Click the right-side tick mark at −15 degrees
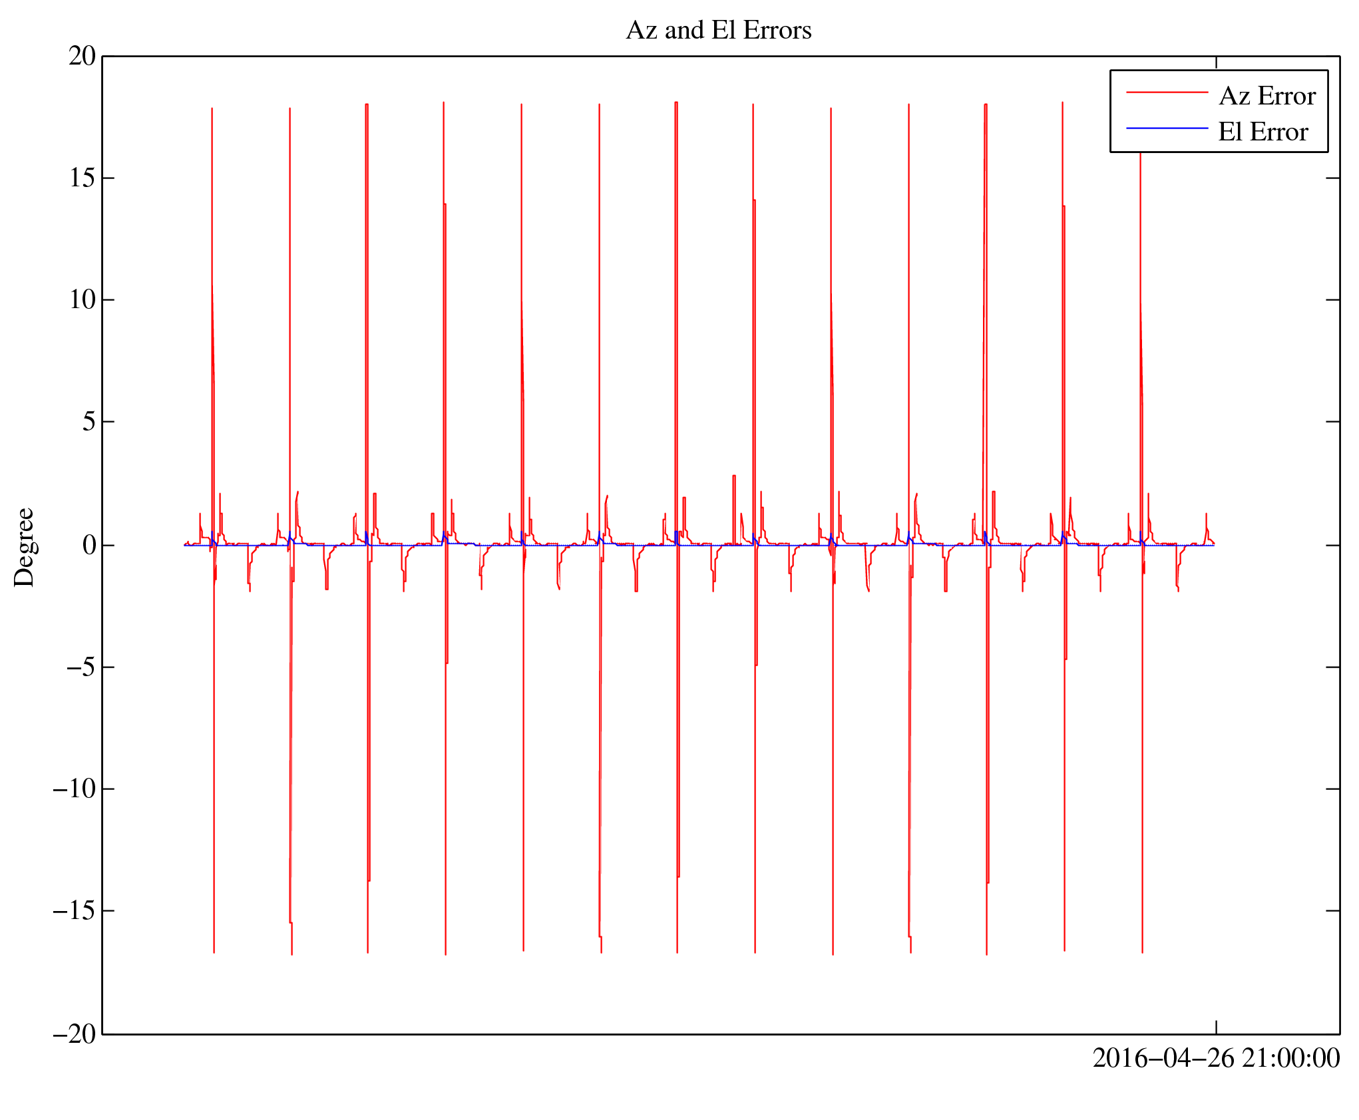Image resolution: width=1359 pixels, height=1120 pixels. pos(1332,910)
